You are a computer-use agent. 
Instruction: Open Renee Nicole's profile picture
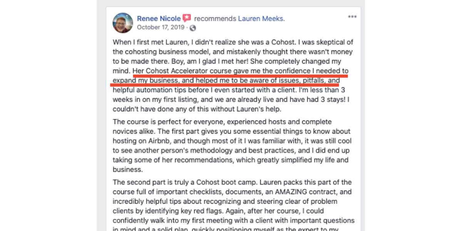tap(122, 23)
